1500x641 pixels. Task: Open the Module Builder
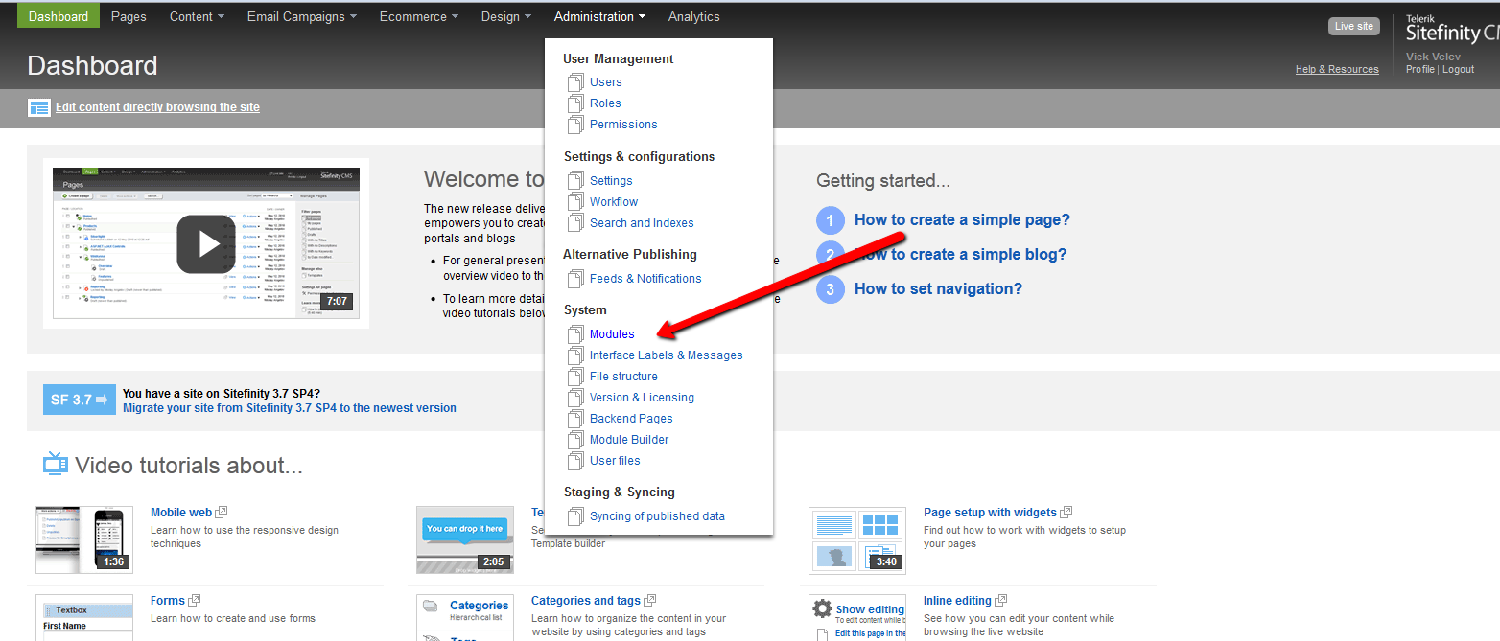tap(629, 440)
